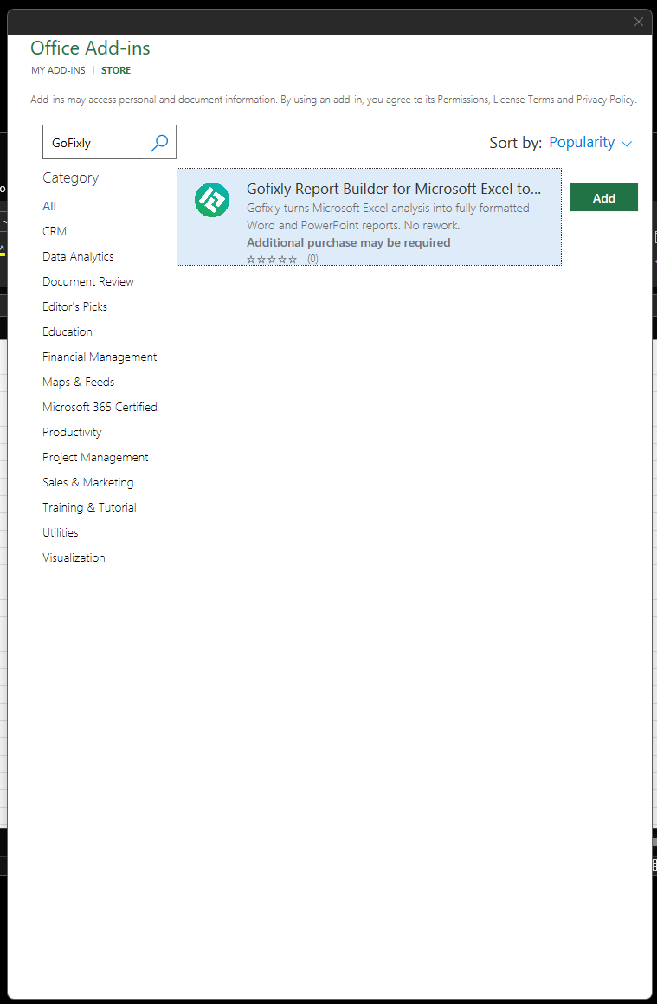
Task: Select the Editor's Picks category
Action: [75, 306]
